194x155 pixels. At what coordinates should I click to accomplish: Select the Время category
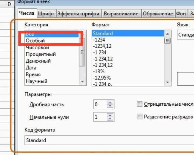52,74
